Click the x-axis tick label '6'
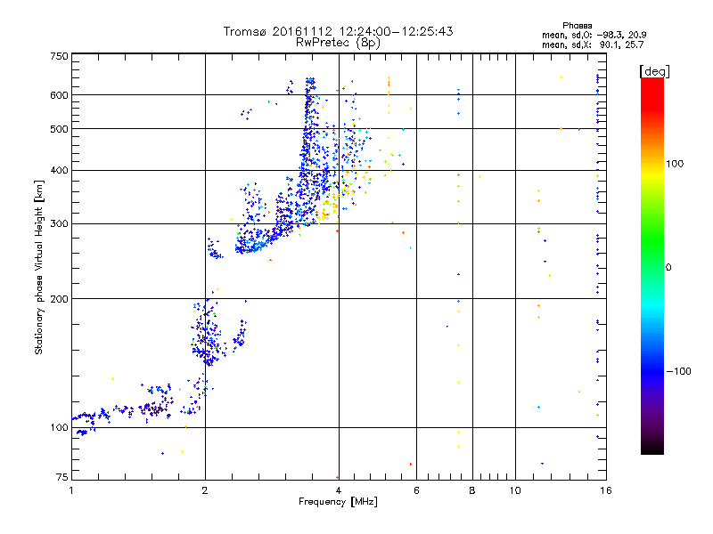This screenshot has width=713, height=534. [x=416, y=490]
